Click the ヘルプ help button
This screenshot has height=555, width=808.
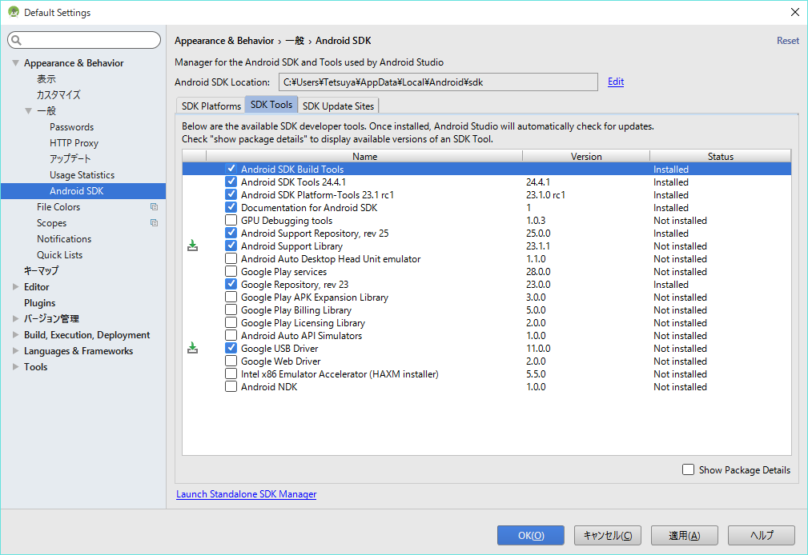761,536
